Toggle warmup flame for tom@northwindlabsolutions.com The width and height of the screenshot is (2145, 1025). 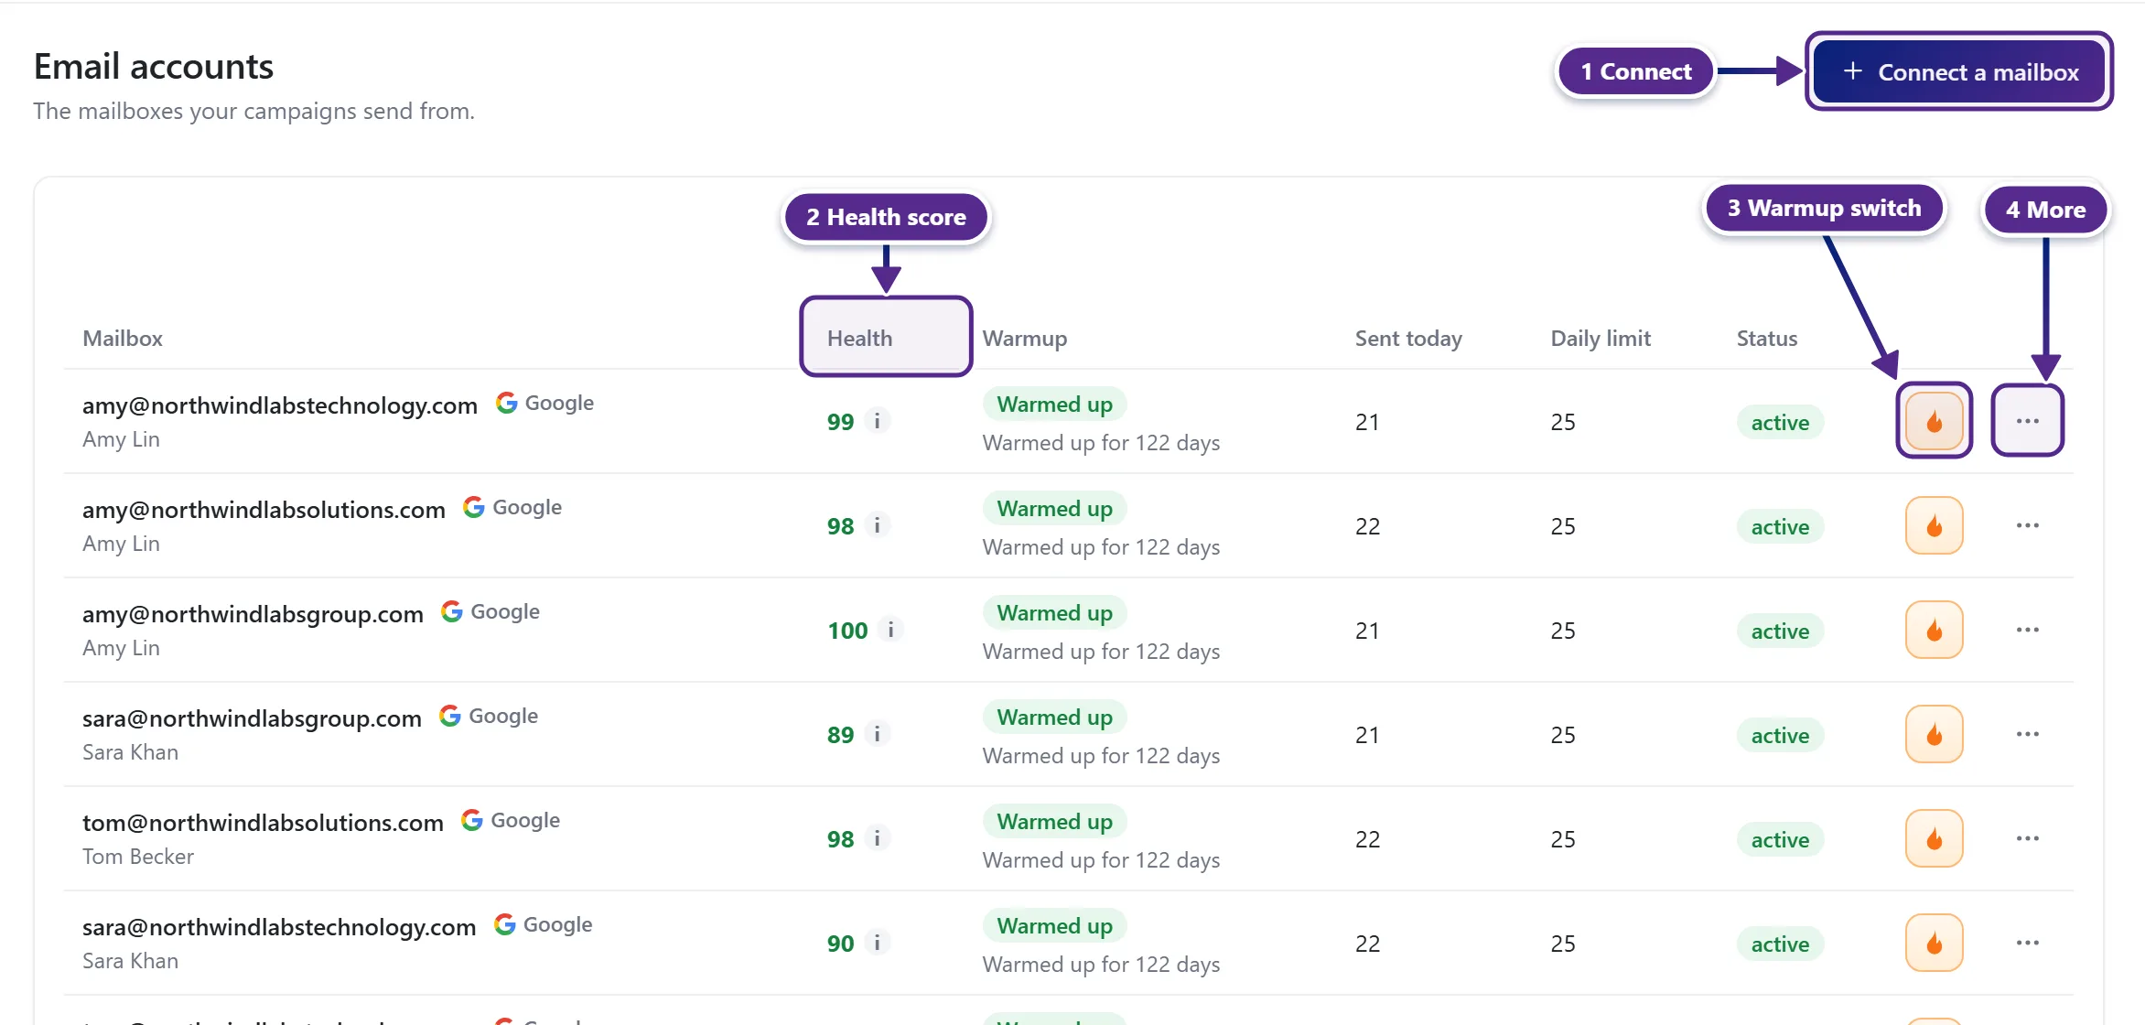pos(1934,838)
